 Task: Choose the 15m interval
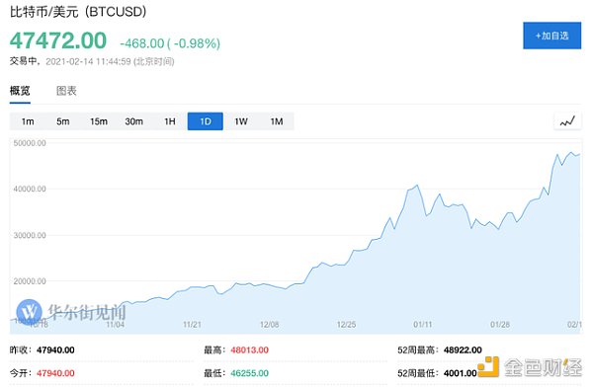tap(99, 121)
